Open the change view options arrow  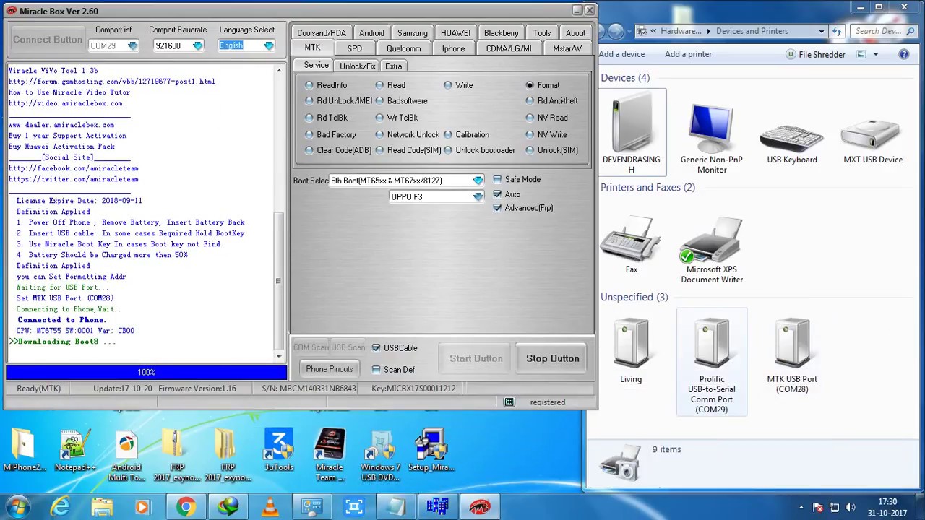(876, 54)
